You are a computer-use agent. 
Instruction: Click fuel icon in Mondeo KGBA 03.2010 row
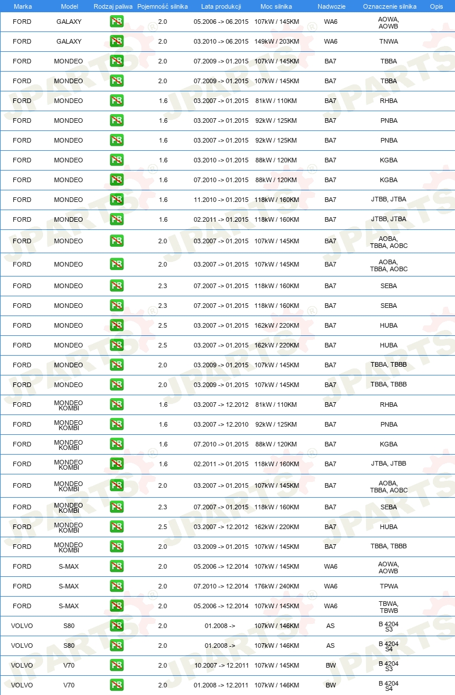coord(116,160)
